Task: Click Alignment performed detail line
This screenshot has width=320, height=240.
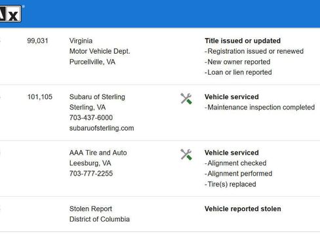Action: point(239,174)
